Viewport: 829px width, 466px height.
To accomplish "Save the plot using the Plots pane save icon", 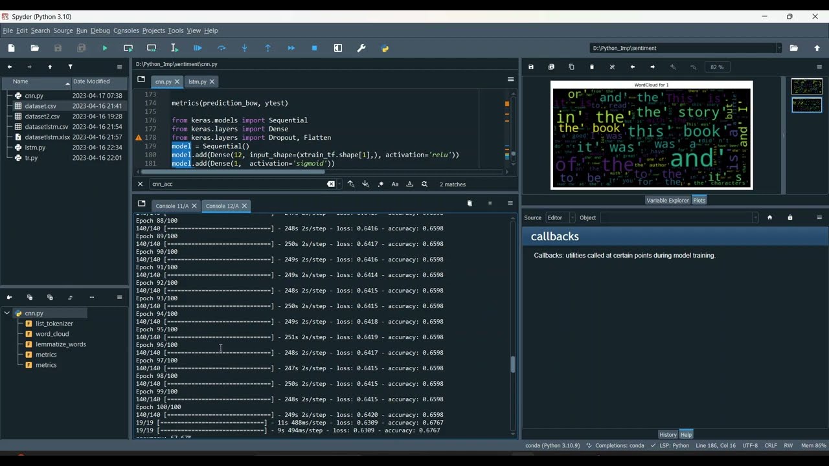I will [531, 67].
